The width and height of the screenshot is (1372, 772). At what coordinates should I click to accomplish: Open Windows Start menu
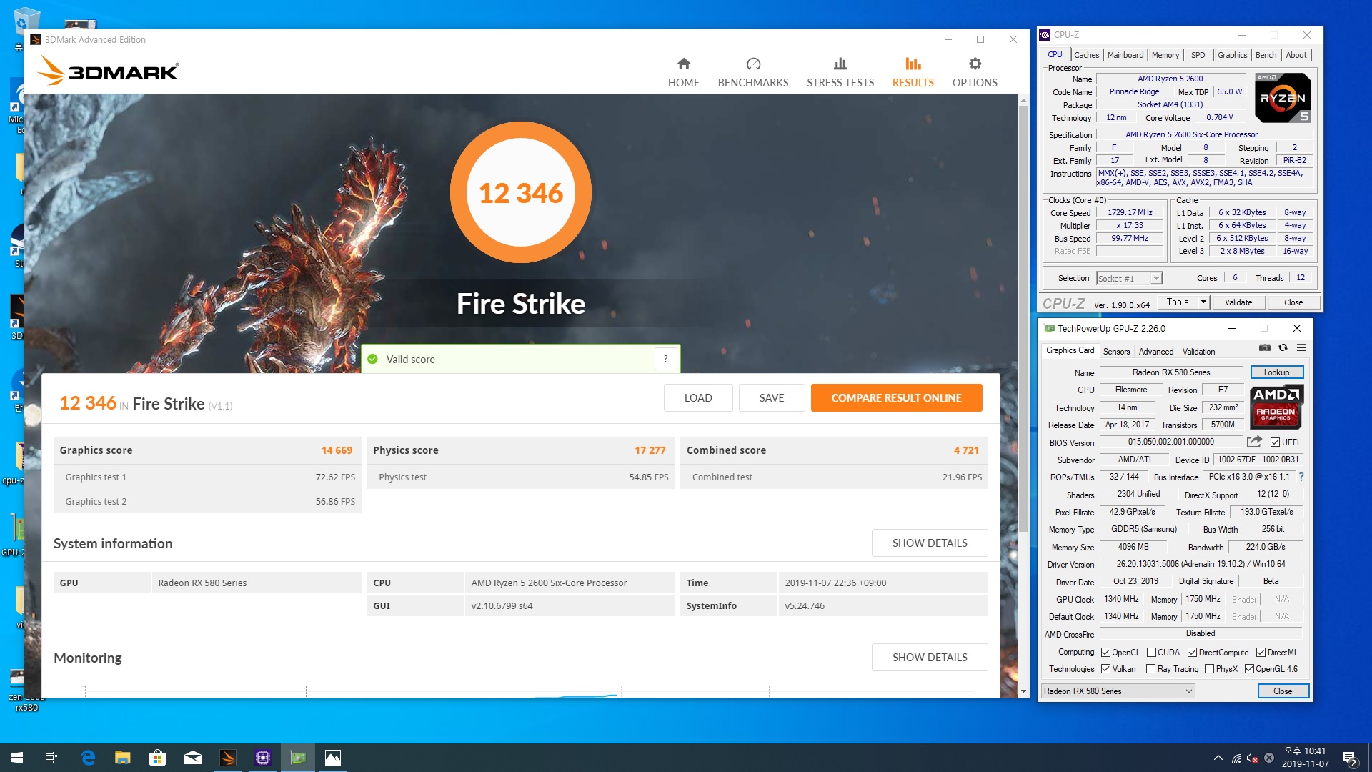point(17,758)
